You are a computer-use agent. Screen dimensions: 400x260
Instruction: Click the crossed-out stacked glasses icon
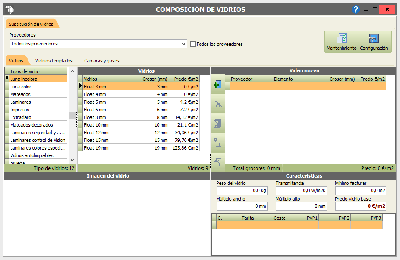218,123
